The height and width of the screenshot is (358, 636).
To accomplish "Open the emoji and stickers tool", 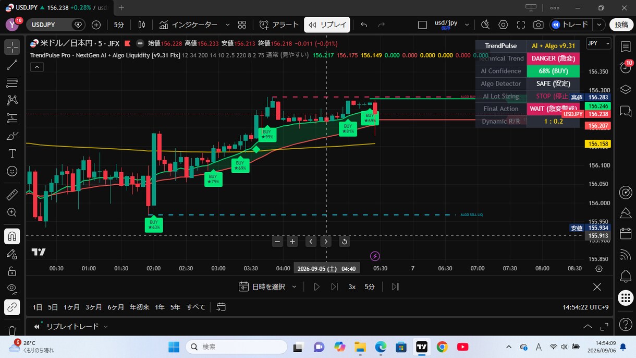I will 12,171.
